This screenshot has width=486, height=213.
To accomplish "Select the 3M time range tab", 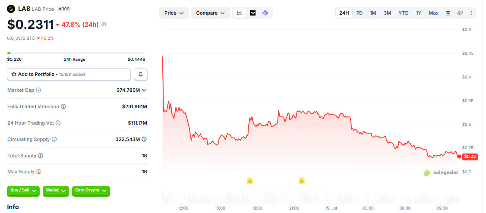I will [x=387, y=13].
